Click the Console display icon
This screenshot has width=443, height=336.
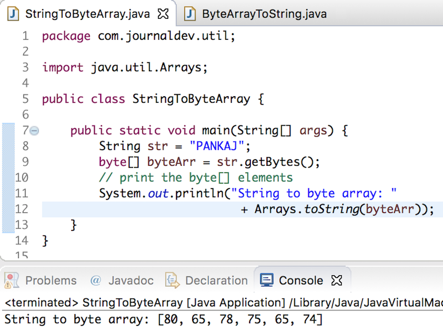click(266, 280)
